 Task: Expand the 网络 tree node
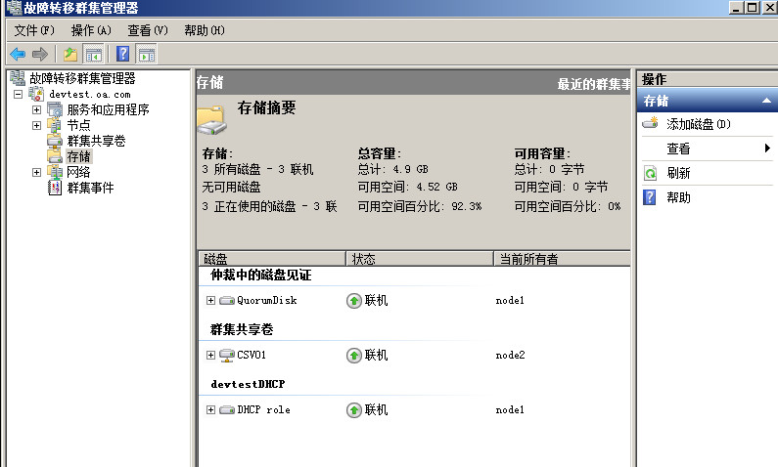point(36,172)
